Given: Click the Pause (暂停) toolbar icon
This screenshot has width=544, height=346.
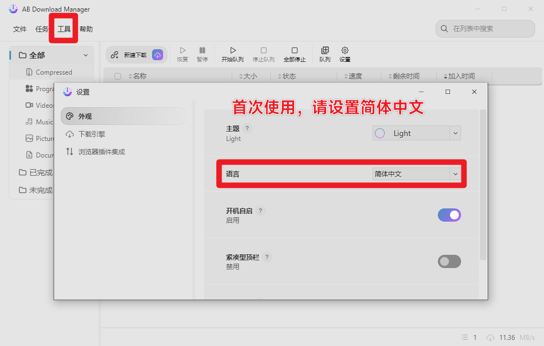Looking at the screenshot, I should [202, 54].
